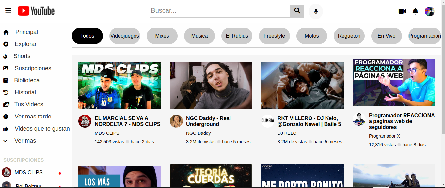Image resolution: width=445 pixels, height=188 pixels.
Task: Select the Programacion filter chip
Action: pos(424,36)
